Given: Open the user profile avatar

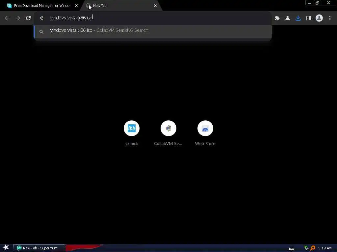Looking at the screenshot, I should 319,18.
